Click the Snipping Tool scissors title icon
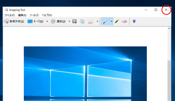Screen dimensions: 175x101 (6, 10)
